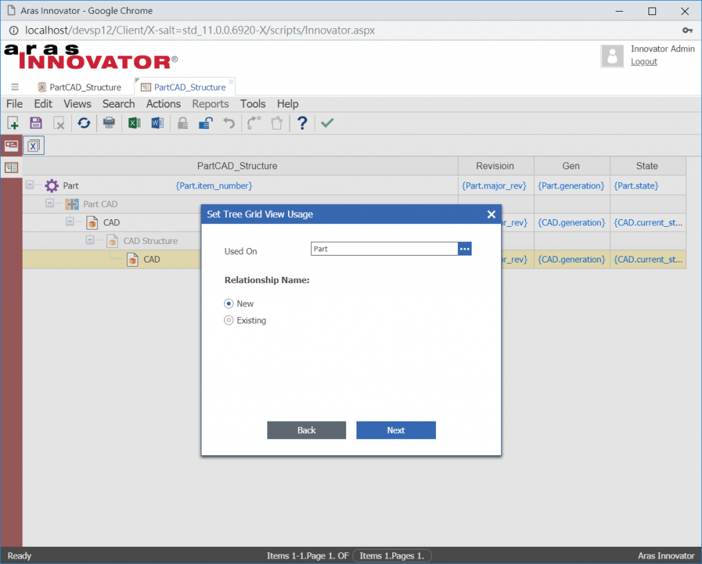The width and height of the screenshot is (702, 564).
Task: Open the Tools menu
Action: point(252,104)
